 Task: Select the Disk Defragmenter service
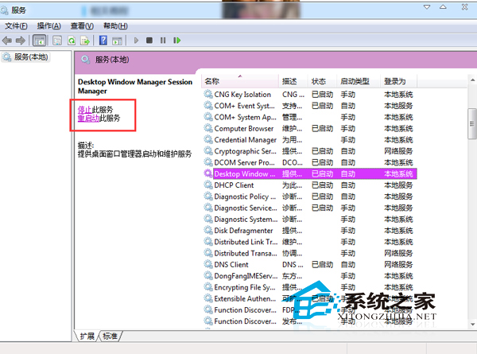310,231
